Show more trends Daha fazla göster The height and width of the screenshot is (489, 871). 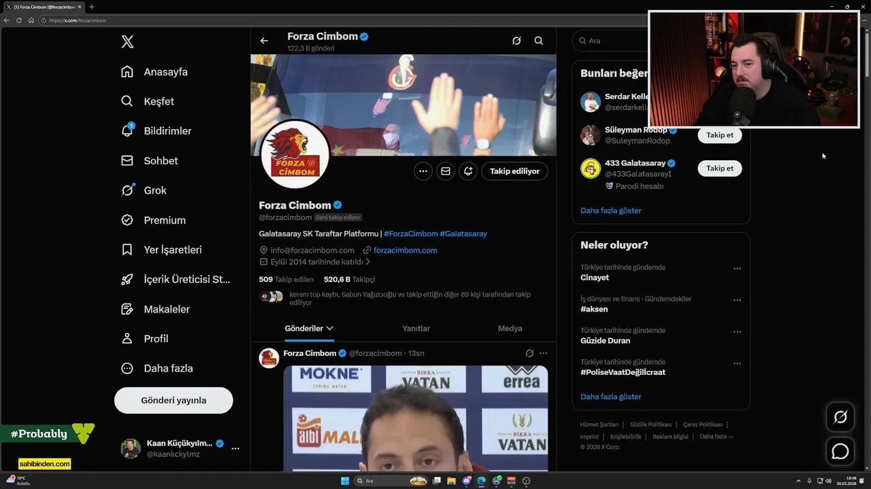(610, 397)
